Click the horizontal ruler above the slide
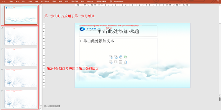Image resolution: width=221 pixels, height=110 pixels. (x=133, y=5)
